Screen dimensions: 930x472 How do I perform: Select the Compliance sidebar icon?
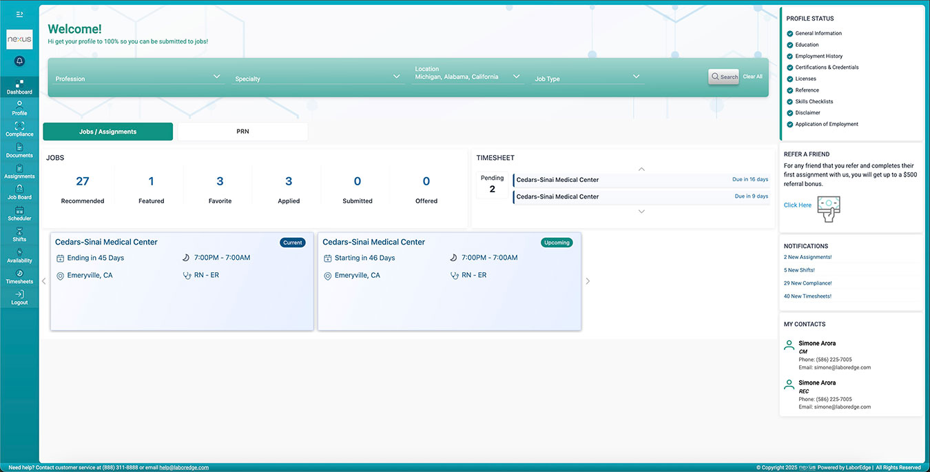19,128
